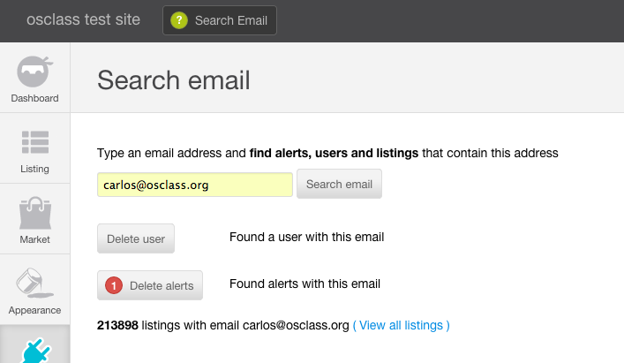Screen dimensions: 624x363
Task: Click the blue plug icon in sidebar
Action: click(34, 348)
